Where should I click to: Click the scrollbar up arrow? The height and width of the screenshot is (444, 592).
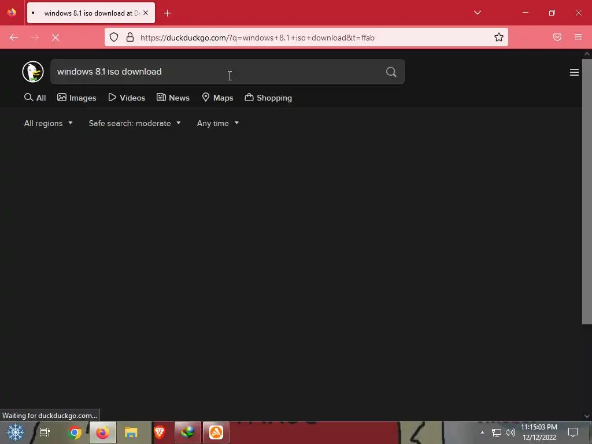pos(587,54)
